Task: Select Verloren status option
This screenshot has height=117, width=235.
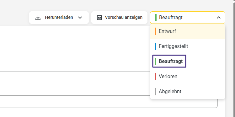Action: pos(188,77)
